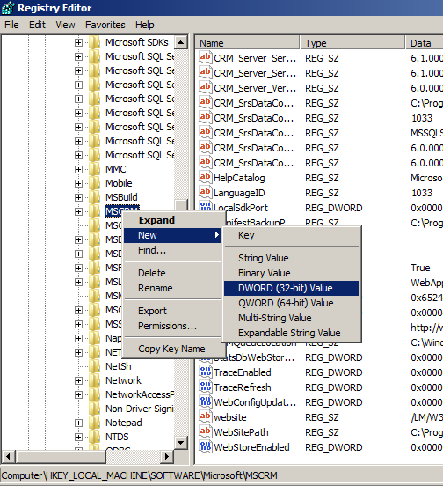Viewport: 443px width, 486px height.
Task: Click the Notepad folder icon
Action: [x=95, y=423]
